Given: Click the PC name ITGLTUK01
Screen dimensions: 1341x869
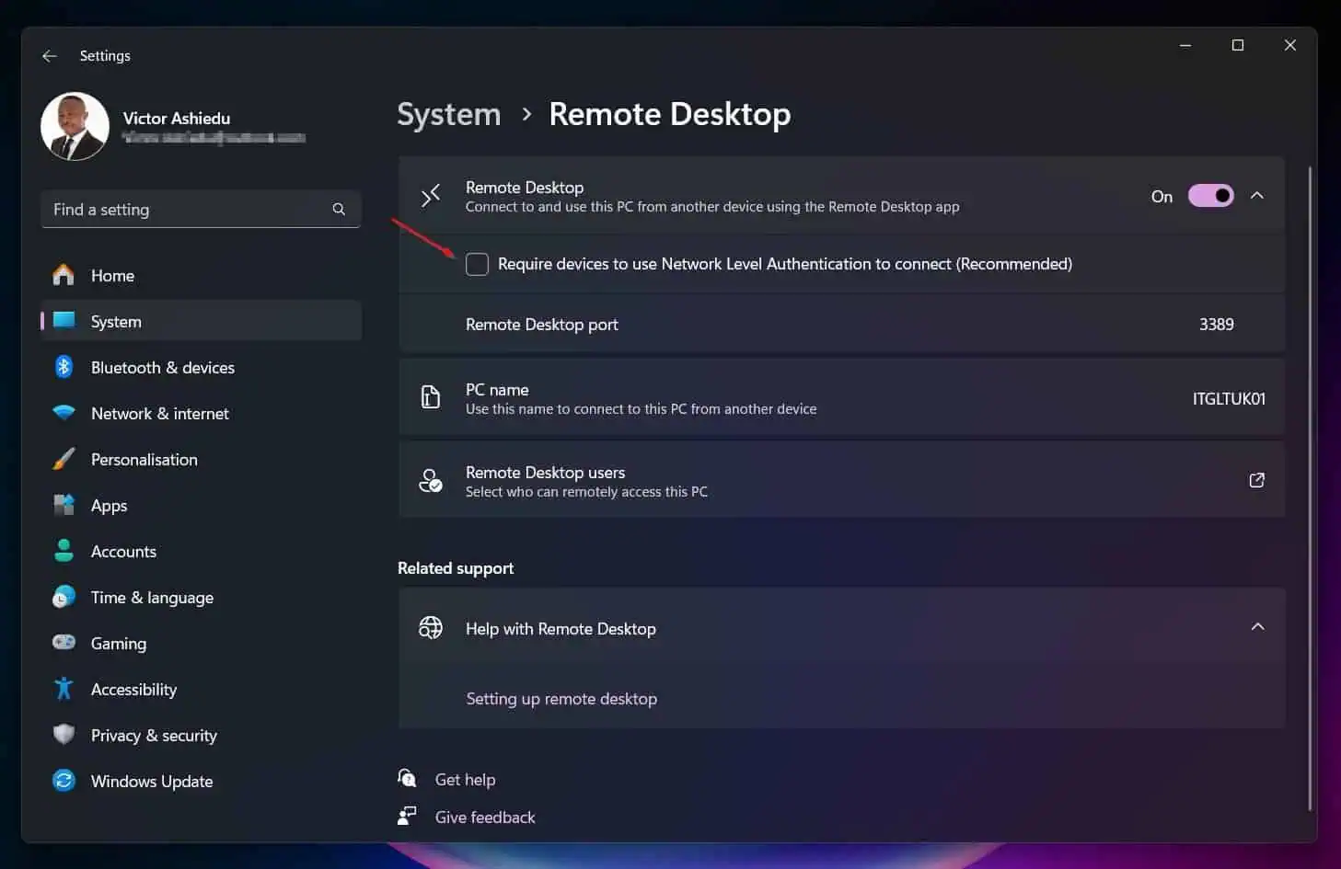Looking at the screenshot, I should (x=1229, y=399).
